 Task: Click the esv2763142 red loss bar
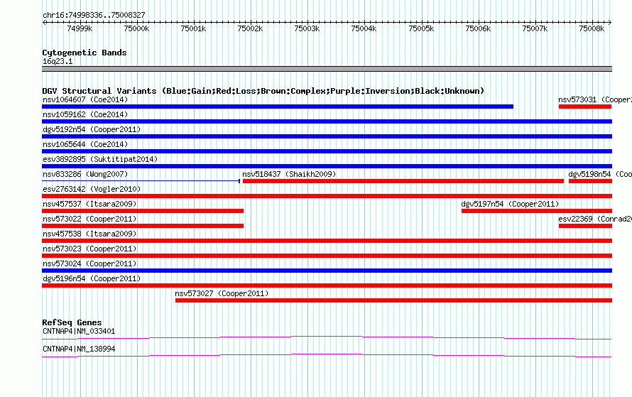(x=327, y=196)
